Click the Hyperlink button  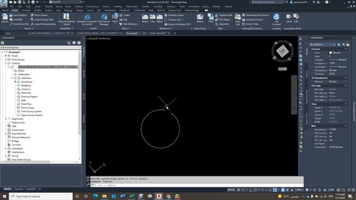pos(222,24)
